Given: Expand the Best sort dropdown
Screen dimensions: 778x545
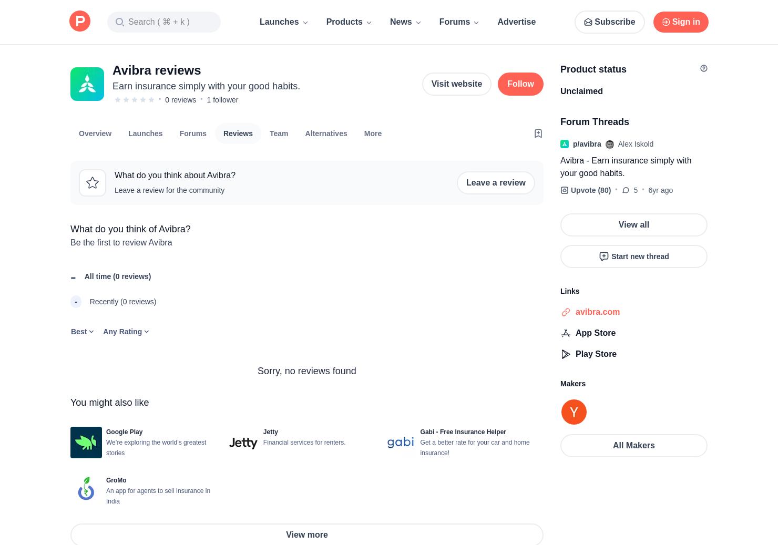Looking at the screenshot, I should [82, 332].
